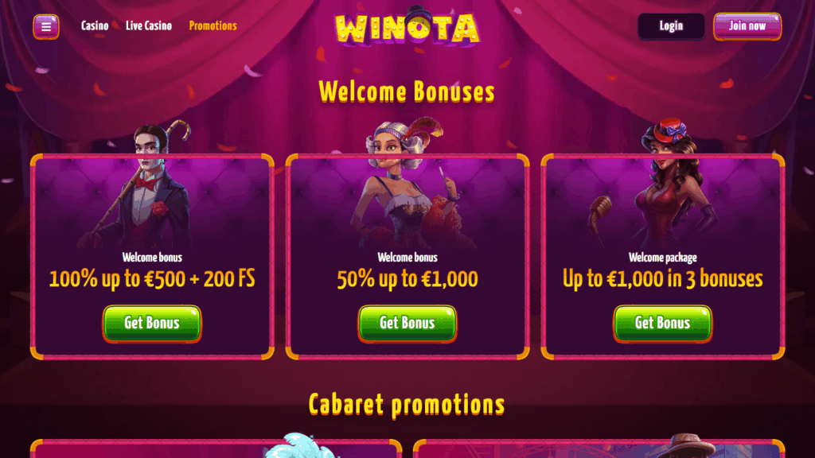
Task: Go to the Live Casino section
Action: pyautogui.click(x=149, y=26)
